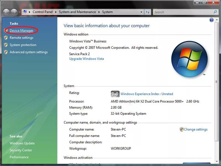Click the scrollbar up arrow

pyautogui.click(x=217, y=20)
